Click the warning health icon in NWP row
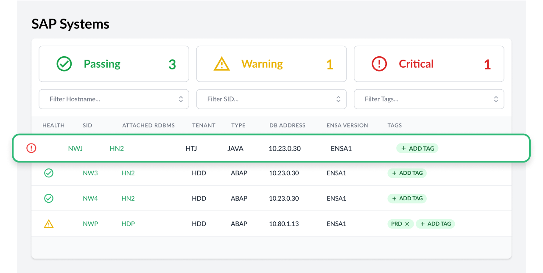Viewport: 543px width, 273px height. [x=49, y=223]
